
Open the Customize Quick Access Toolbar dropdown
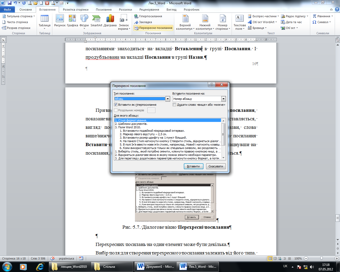tap(67, 3)
